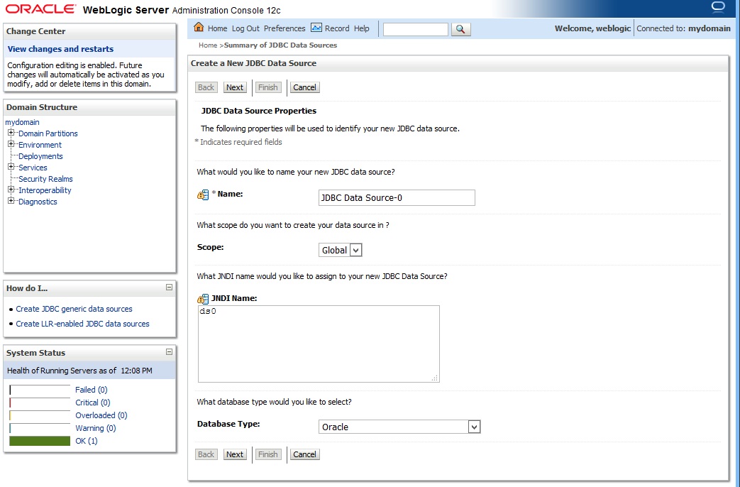
Task: Click the warning icon beside Name label
Action: [203, 195]
